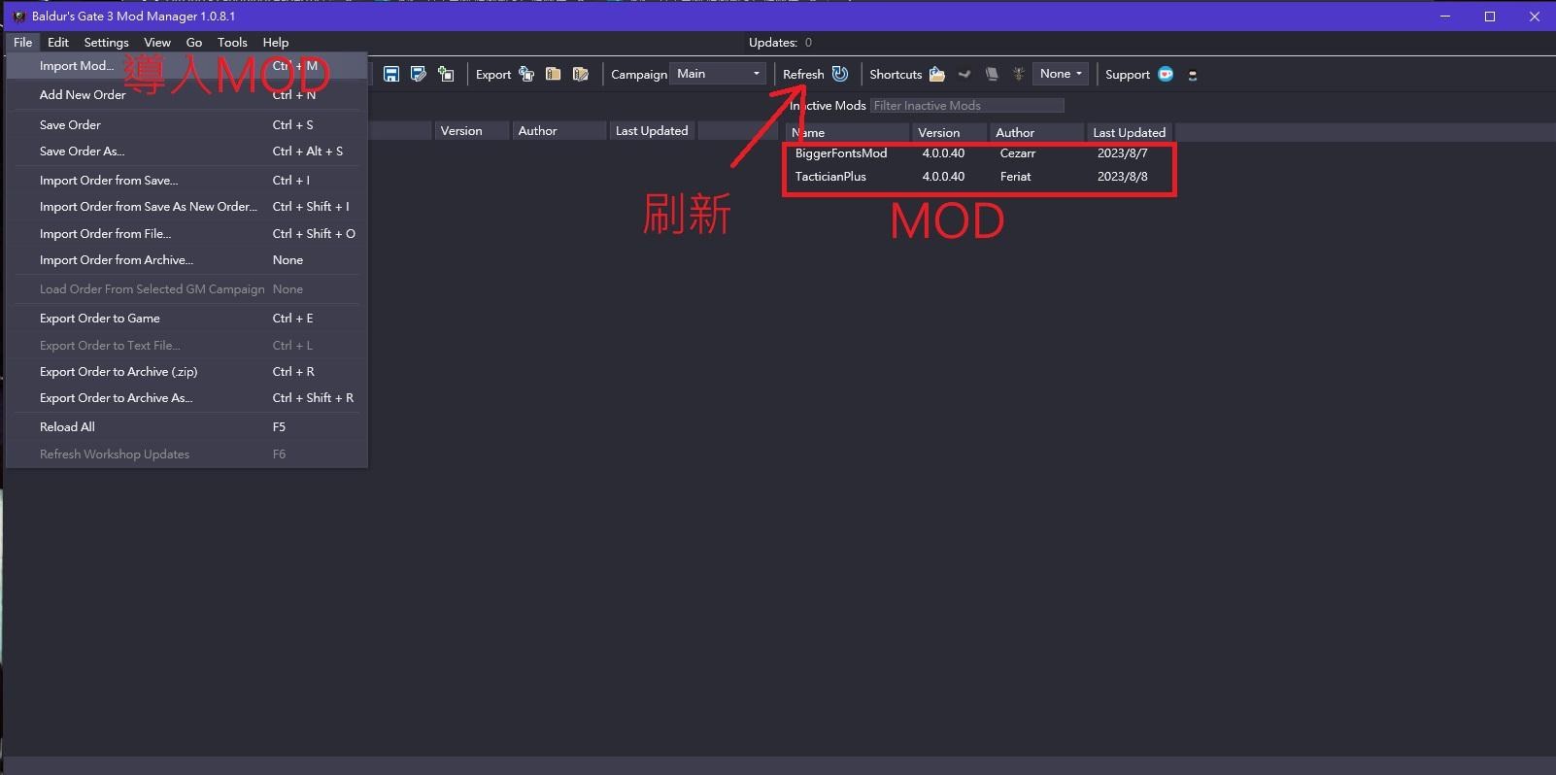
Task: Click the Inactive Mods label
Action: point(828,105)
